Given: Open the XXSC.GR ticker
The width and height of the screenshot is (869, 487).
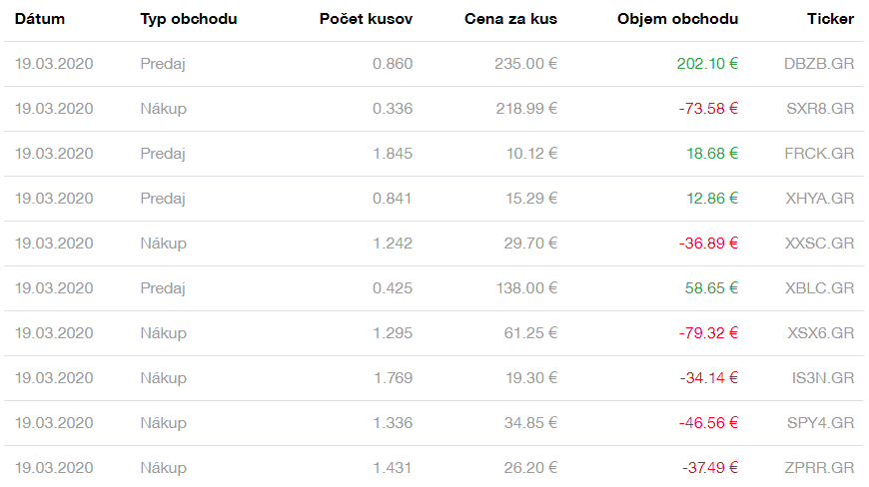Looking at the screenshot, I should (820, 243).
